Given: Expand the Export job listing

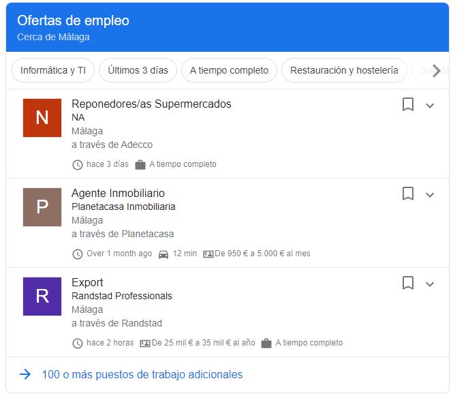Looking at the screenshot, I should coord(430,284).
